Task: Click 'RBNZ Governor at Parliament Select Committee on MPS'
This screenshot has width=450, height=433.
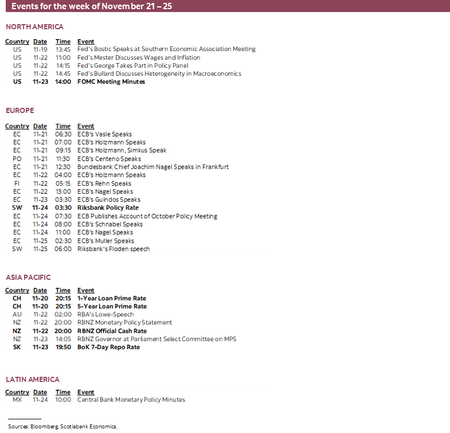Action: [x=156, y=339]
